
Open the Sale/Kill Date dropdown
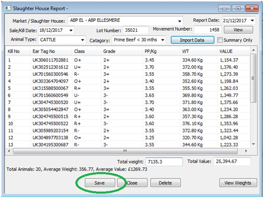(71, 30)
